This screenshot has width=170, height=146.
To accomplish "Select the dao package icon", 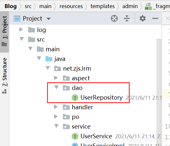I will pyautogui.click(x=66, y=88).
